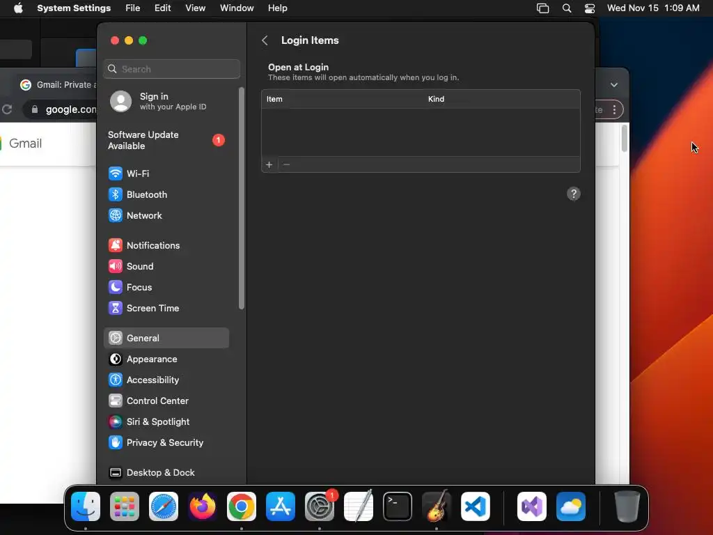Screen dimensions: 713x535
Task: Select the Gmail tab in Chrome
Action: tap(58, 85)
